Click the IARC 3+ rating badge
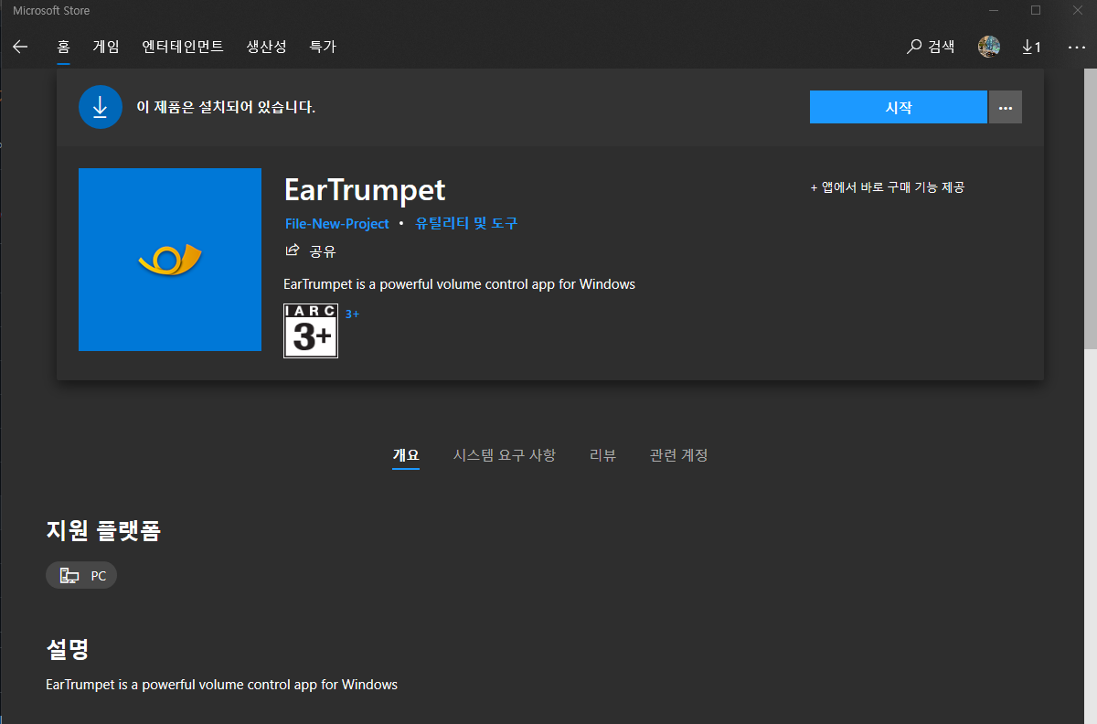This screenshot has width=1097, height=724. [311, 331]
